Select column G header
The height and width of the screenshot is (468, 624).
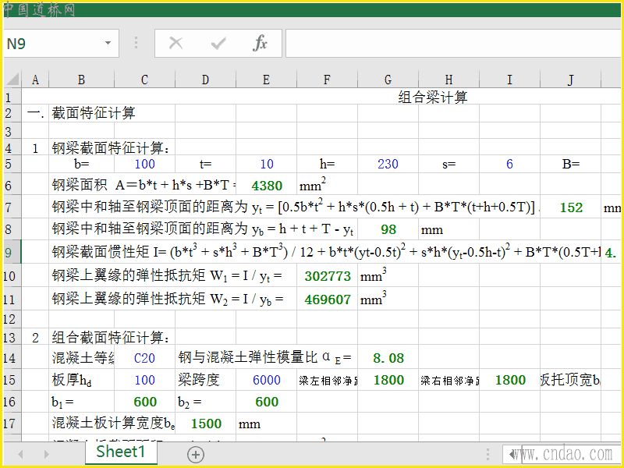388,80
